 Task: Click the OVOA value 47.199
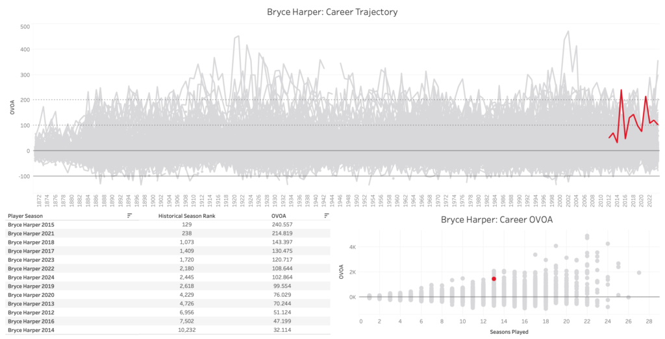pyautogui.click(x=282, y=321)
